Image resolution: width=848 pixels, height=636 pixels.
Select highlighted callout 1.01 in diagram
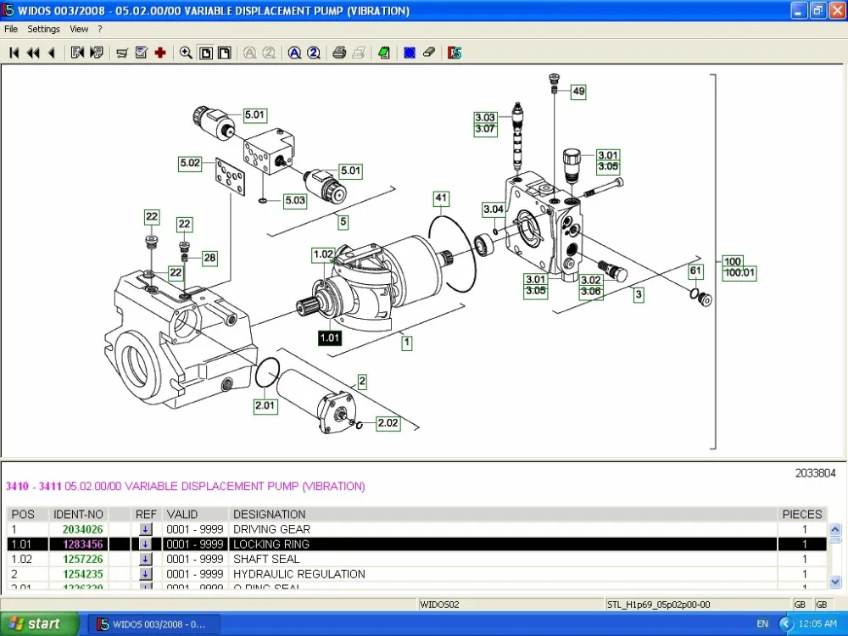pyautogui.click(x=329, y=338)
